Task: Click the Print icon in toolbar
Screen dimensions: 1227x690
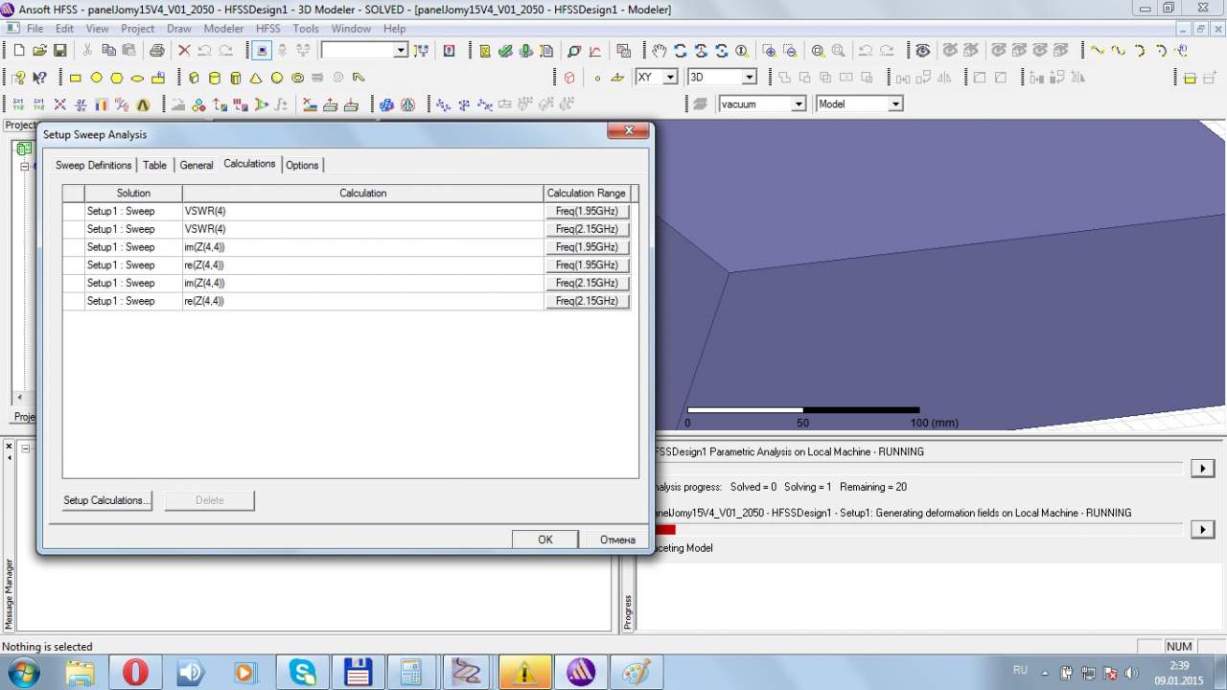Action: 156,51
